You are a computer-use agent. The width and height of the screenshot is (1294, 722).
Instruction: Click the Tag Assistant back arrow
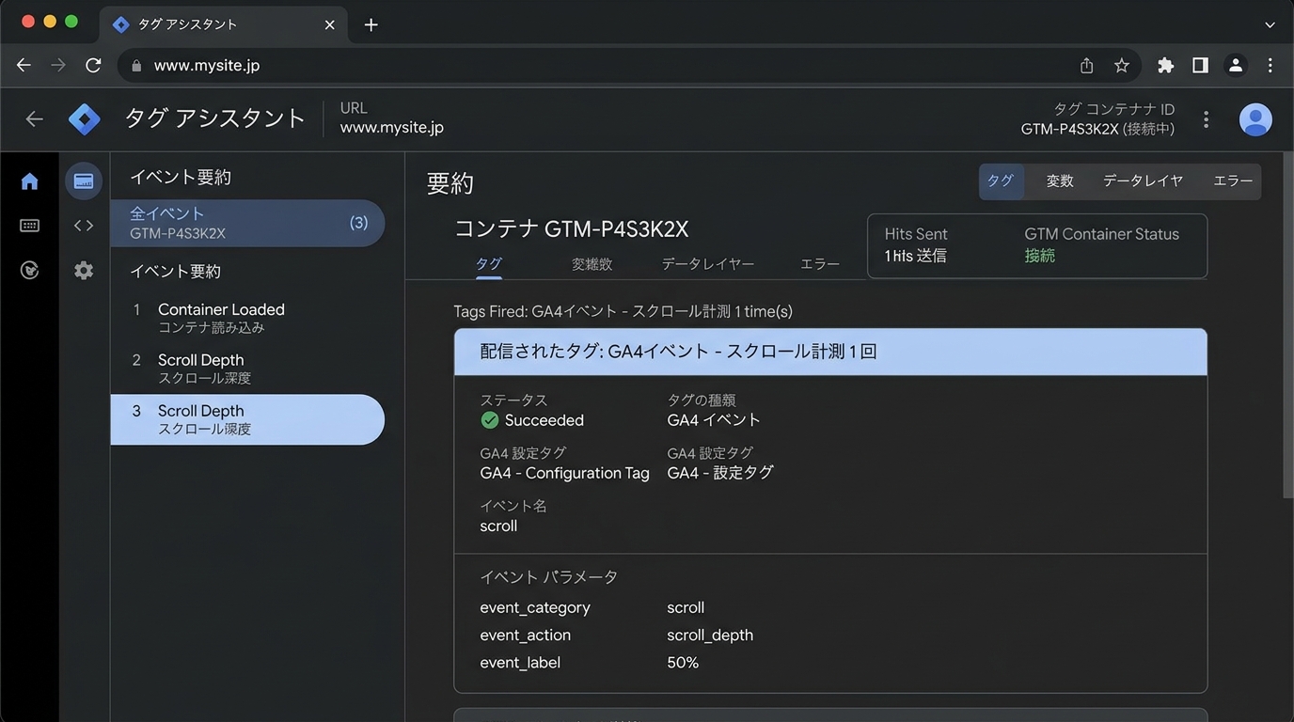[34, 118]
